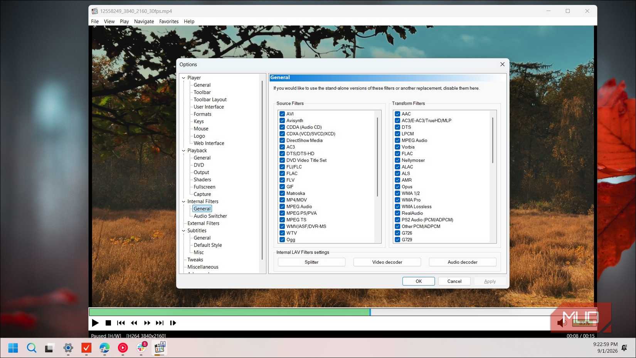Uncheck the Avisynth source filter
Viewport: 636px width, 358px height.
282,120
